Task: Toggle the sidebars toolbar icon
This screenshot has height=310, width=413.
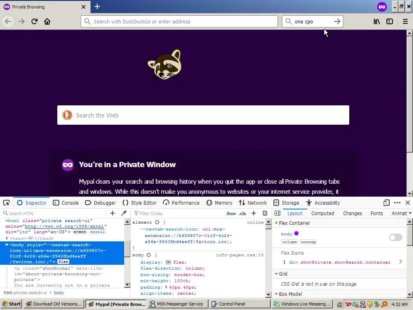Action: point(390,21)
